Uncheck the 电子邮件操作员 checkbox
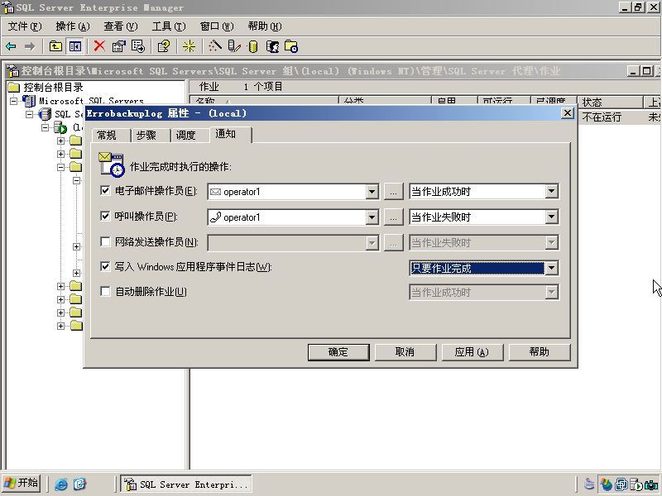 105,191
